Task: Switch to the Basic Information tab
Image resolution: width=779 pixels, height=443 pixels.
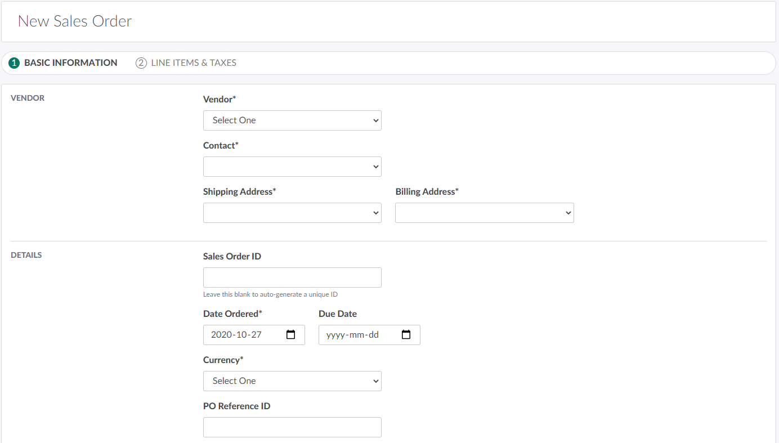Action: 70,63
